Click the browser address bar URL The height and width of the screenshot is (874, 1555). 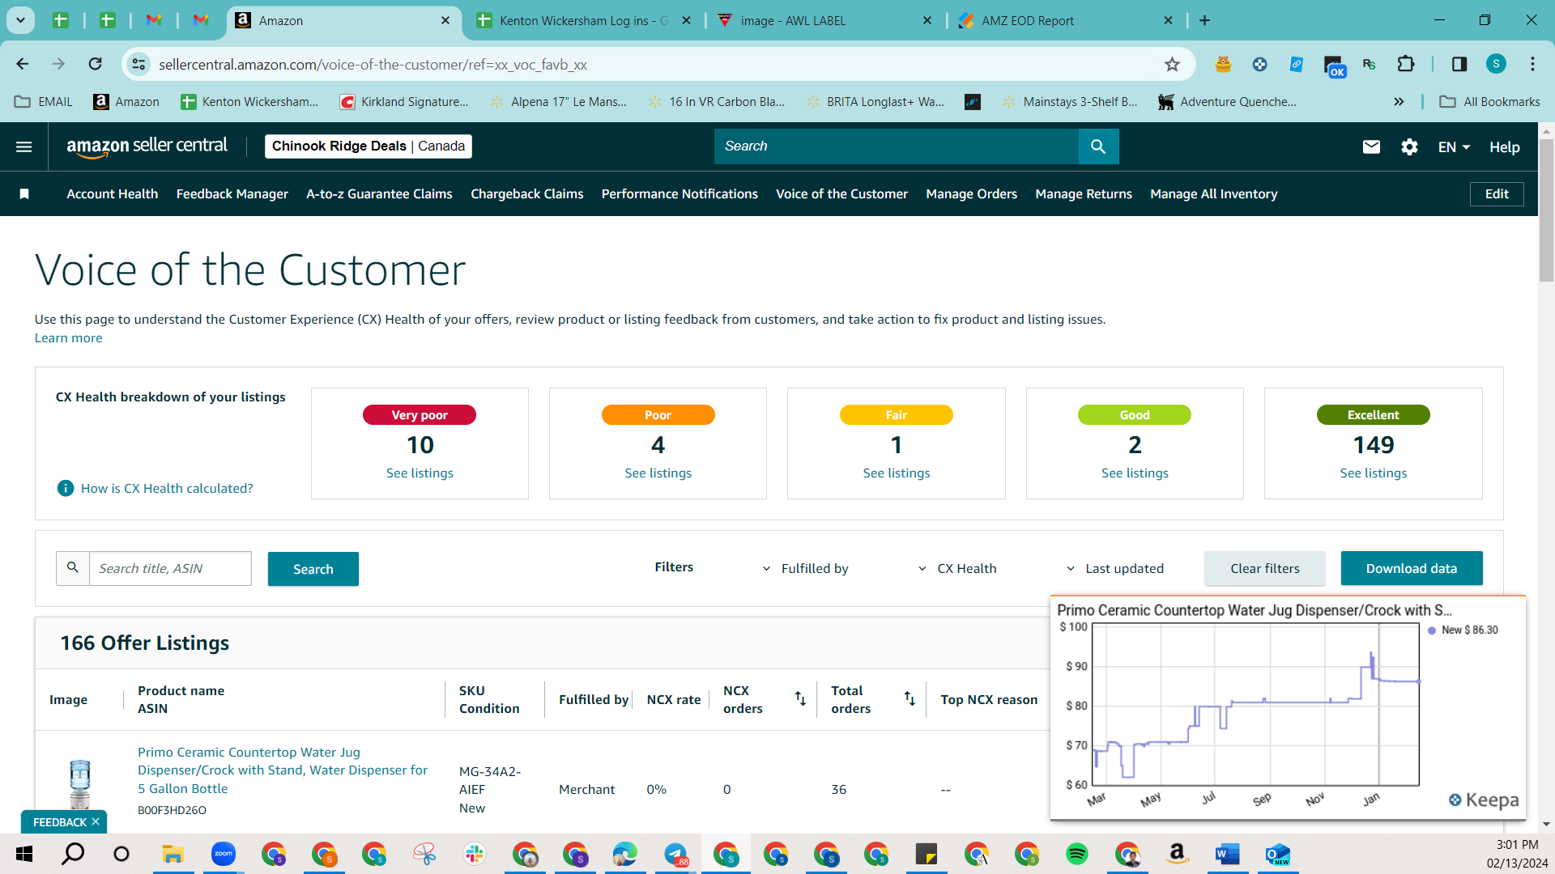(x=373, y=65)
